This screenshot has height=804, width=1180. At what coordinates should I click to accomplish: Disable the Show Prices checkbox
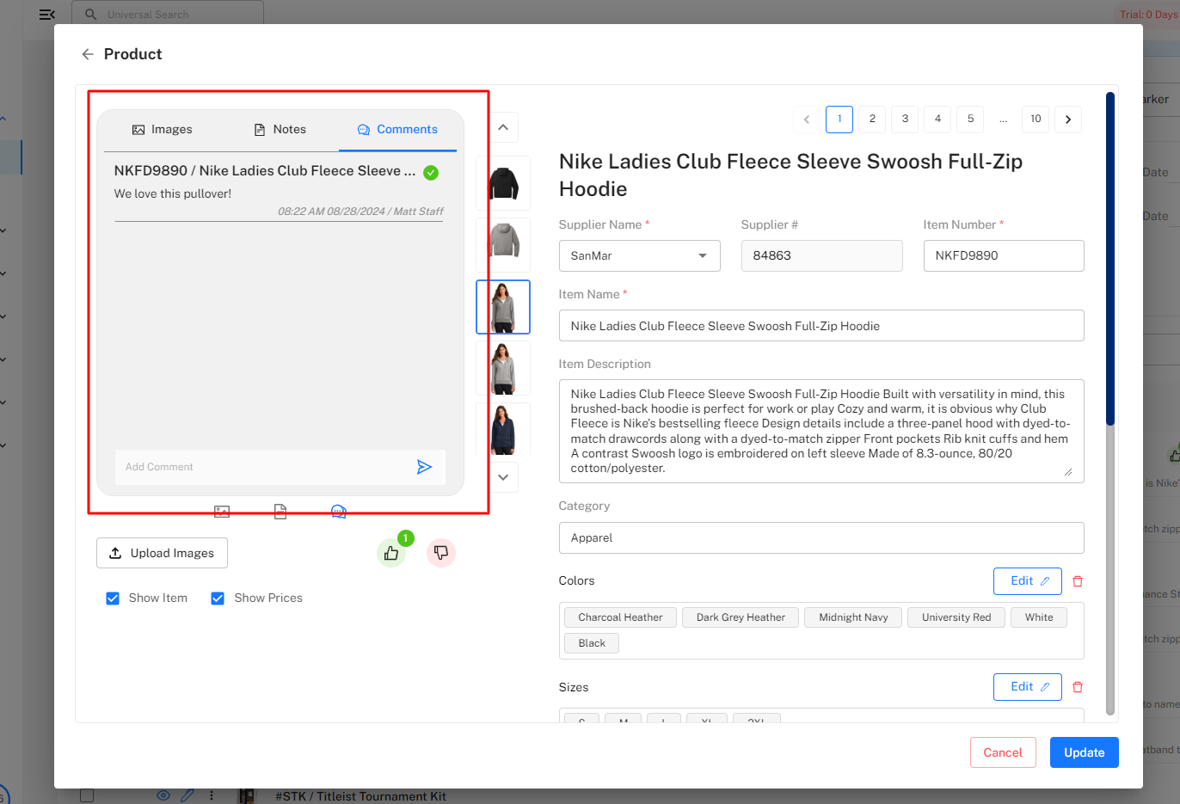tap(218, 598)
